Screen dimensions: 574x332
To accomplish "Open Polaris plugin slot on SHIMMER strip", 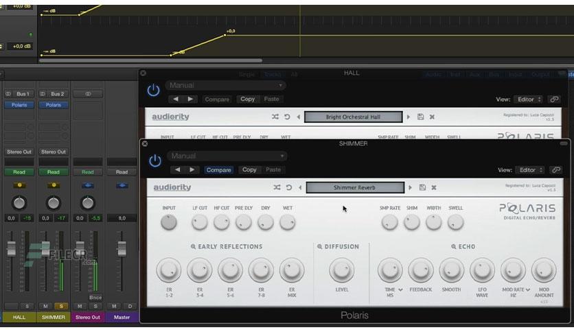I will point(54,105).
